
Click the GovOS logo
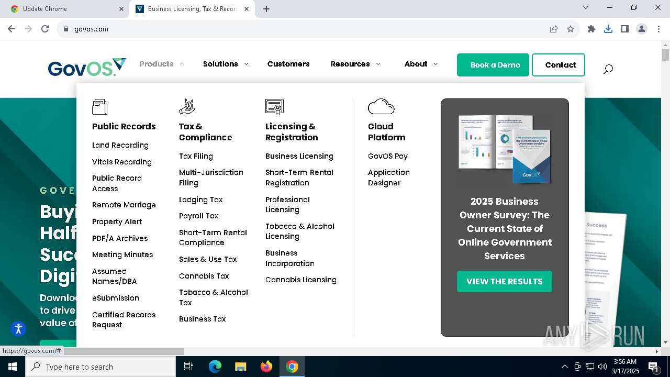(x=87, y=67)
